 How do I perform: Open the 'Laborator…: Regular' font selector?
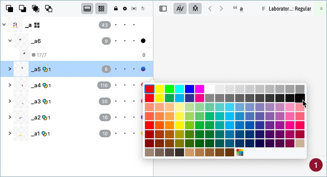(x=290, y=9)
